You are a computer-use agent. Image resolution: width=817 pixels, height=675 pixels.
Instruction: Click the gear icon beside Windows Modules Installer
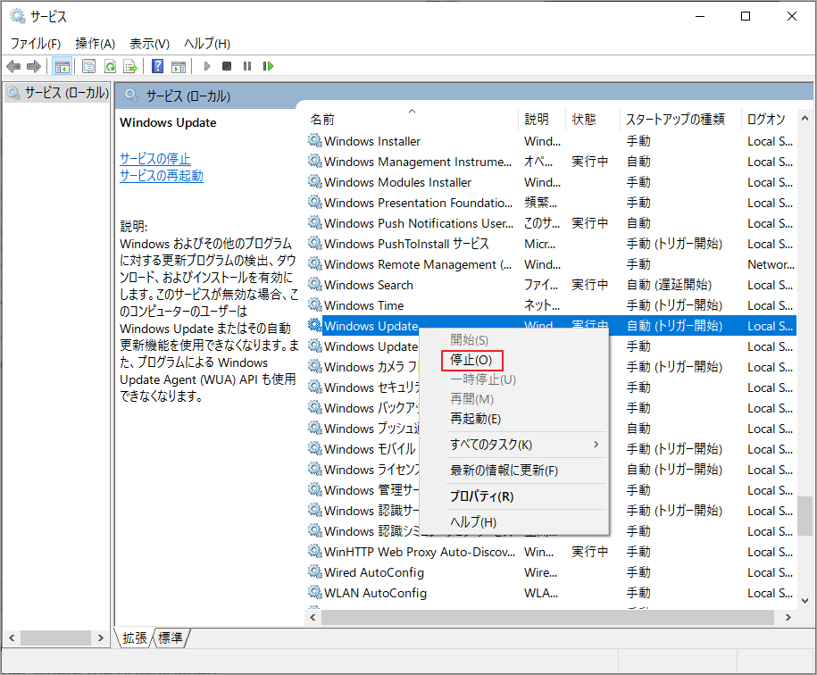(x=314, y=181)
